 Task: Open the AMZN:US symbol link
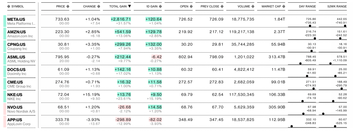coord(16,32)
